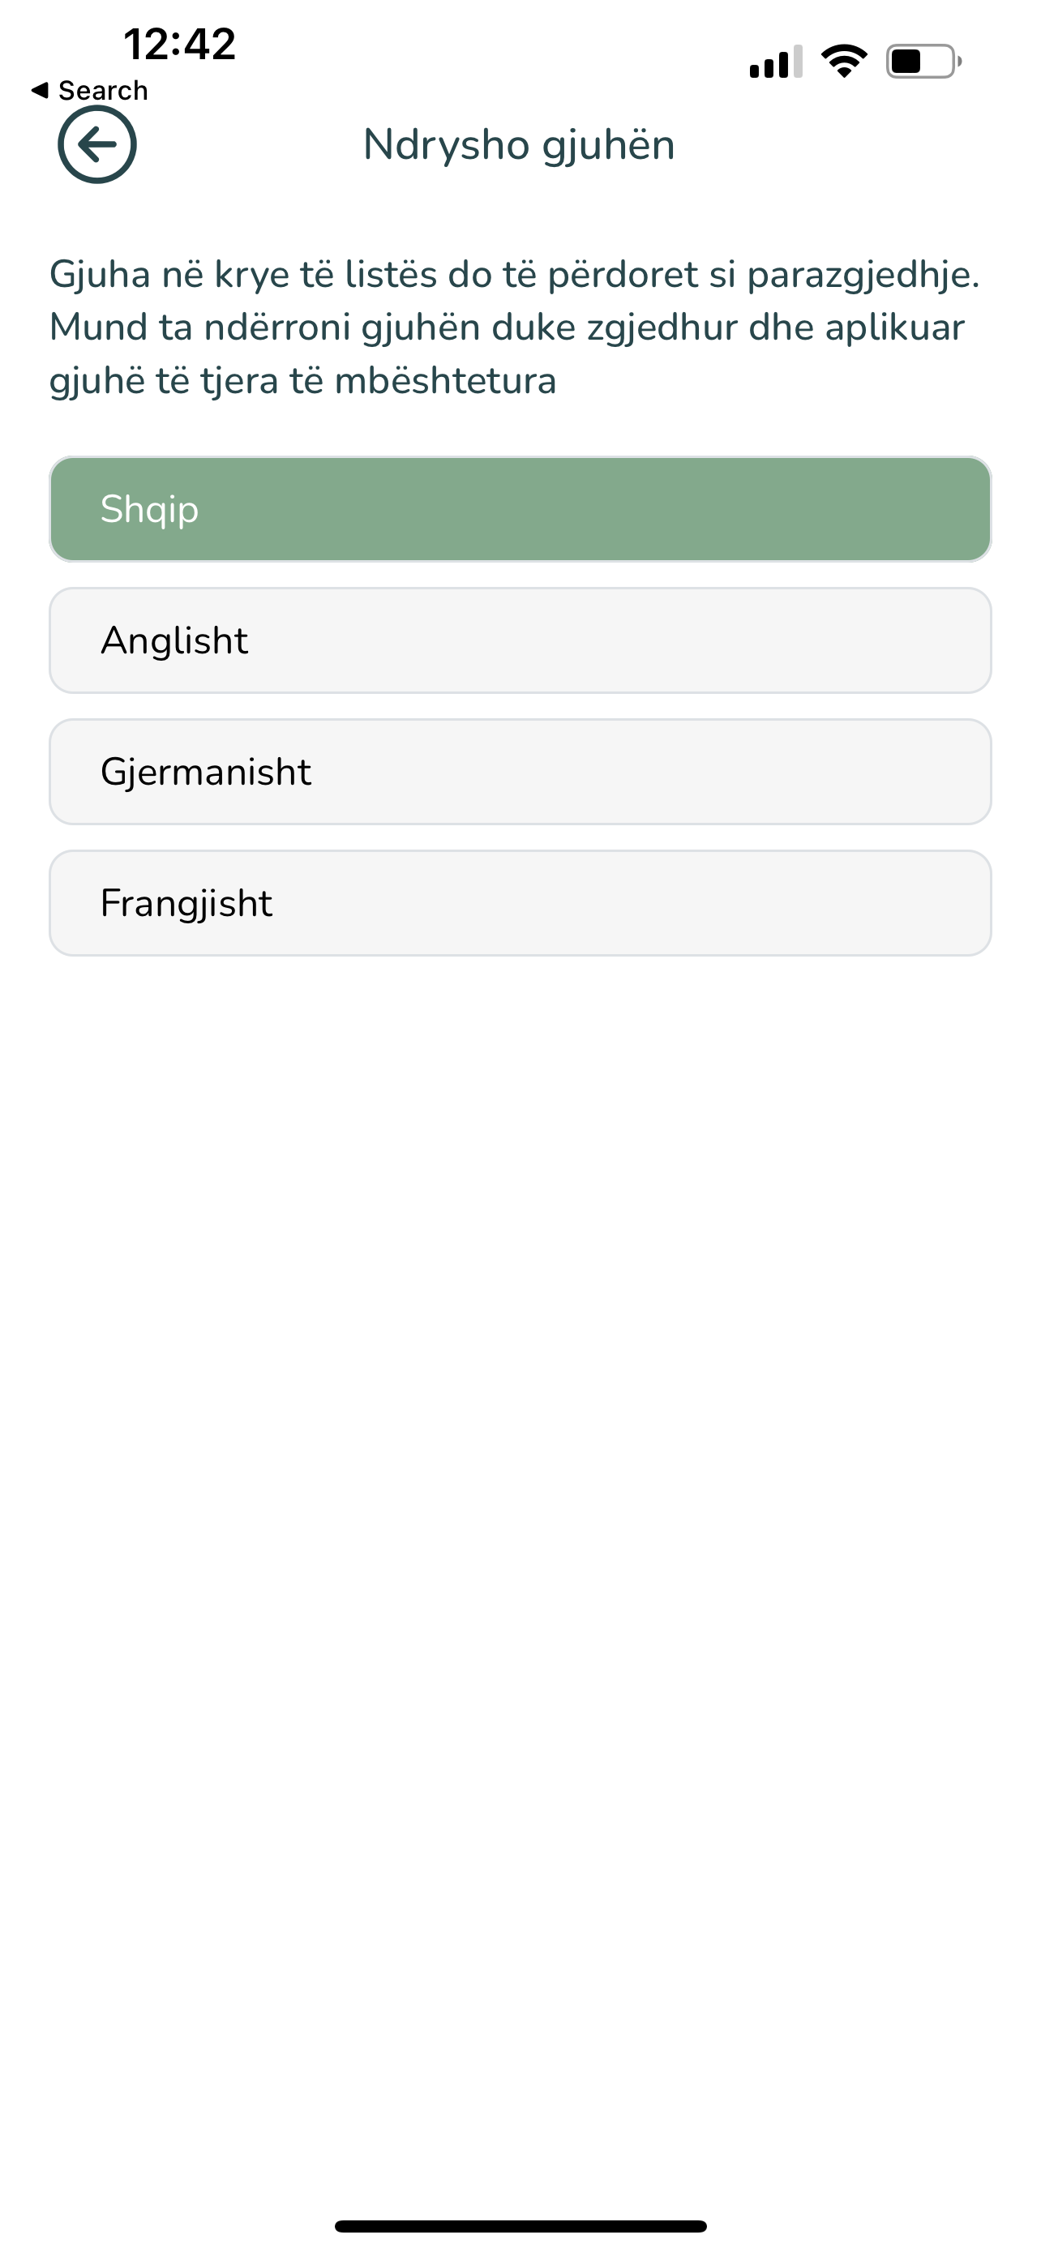Click the Search back link text
This screenshot has width=1041, height=2252.
click(x=103, y=90)
